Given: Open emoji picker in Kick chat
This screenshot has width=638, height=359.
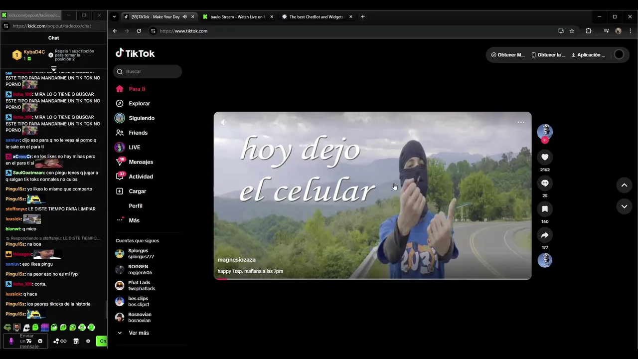Looking at the screenshot, I should 40,341.
